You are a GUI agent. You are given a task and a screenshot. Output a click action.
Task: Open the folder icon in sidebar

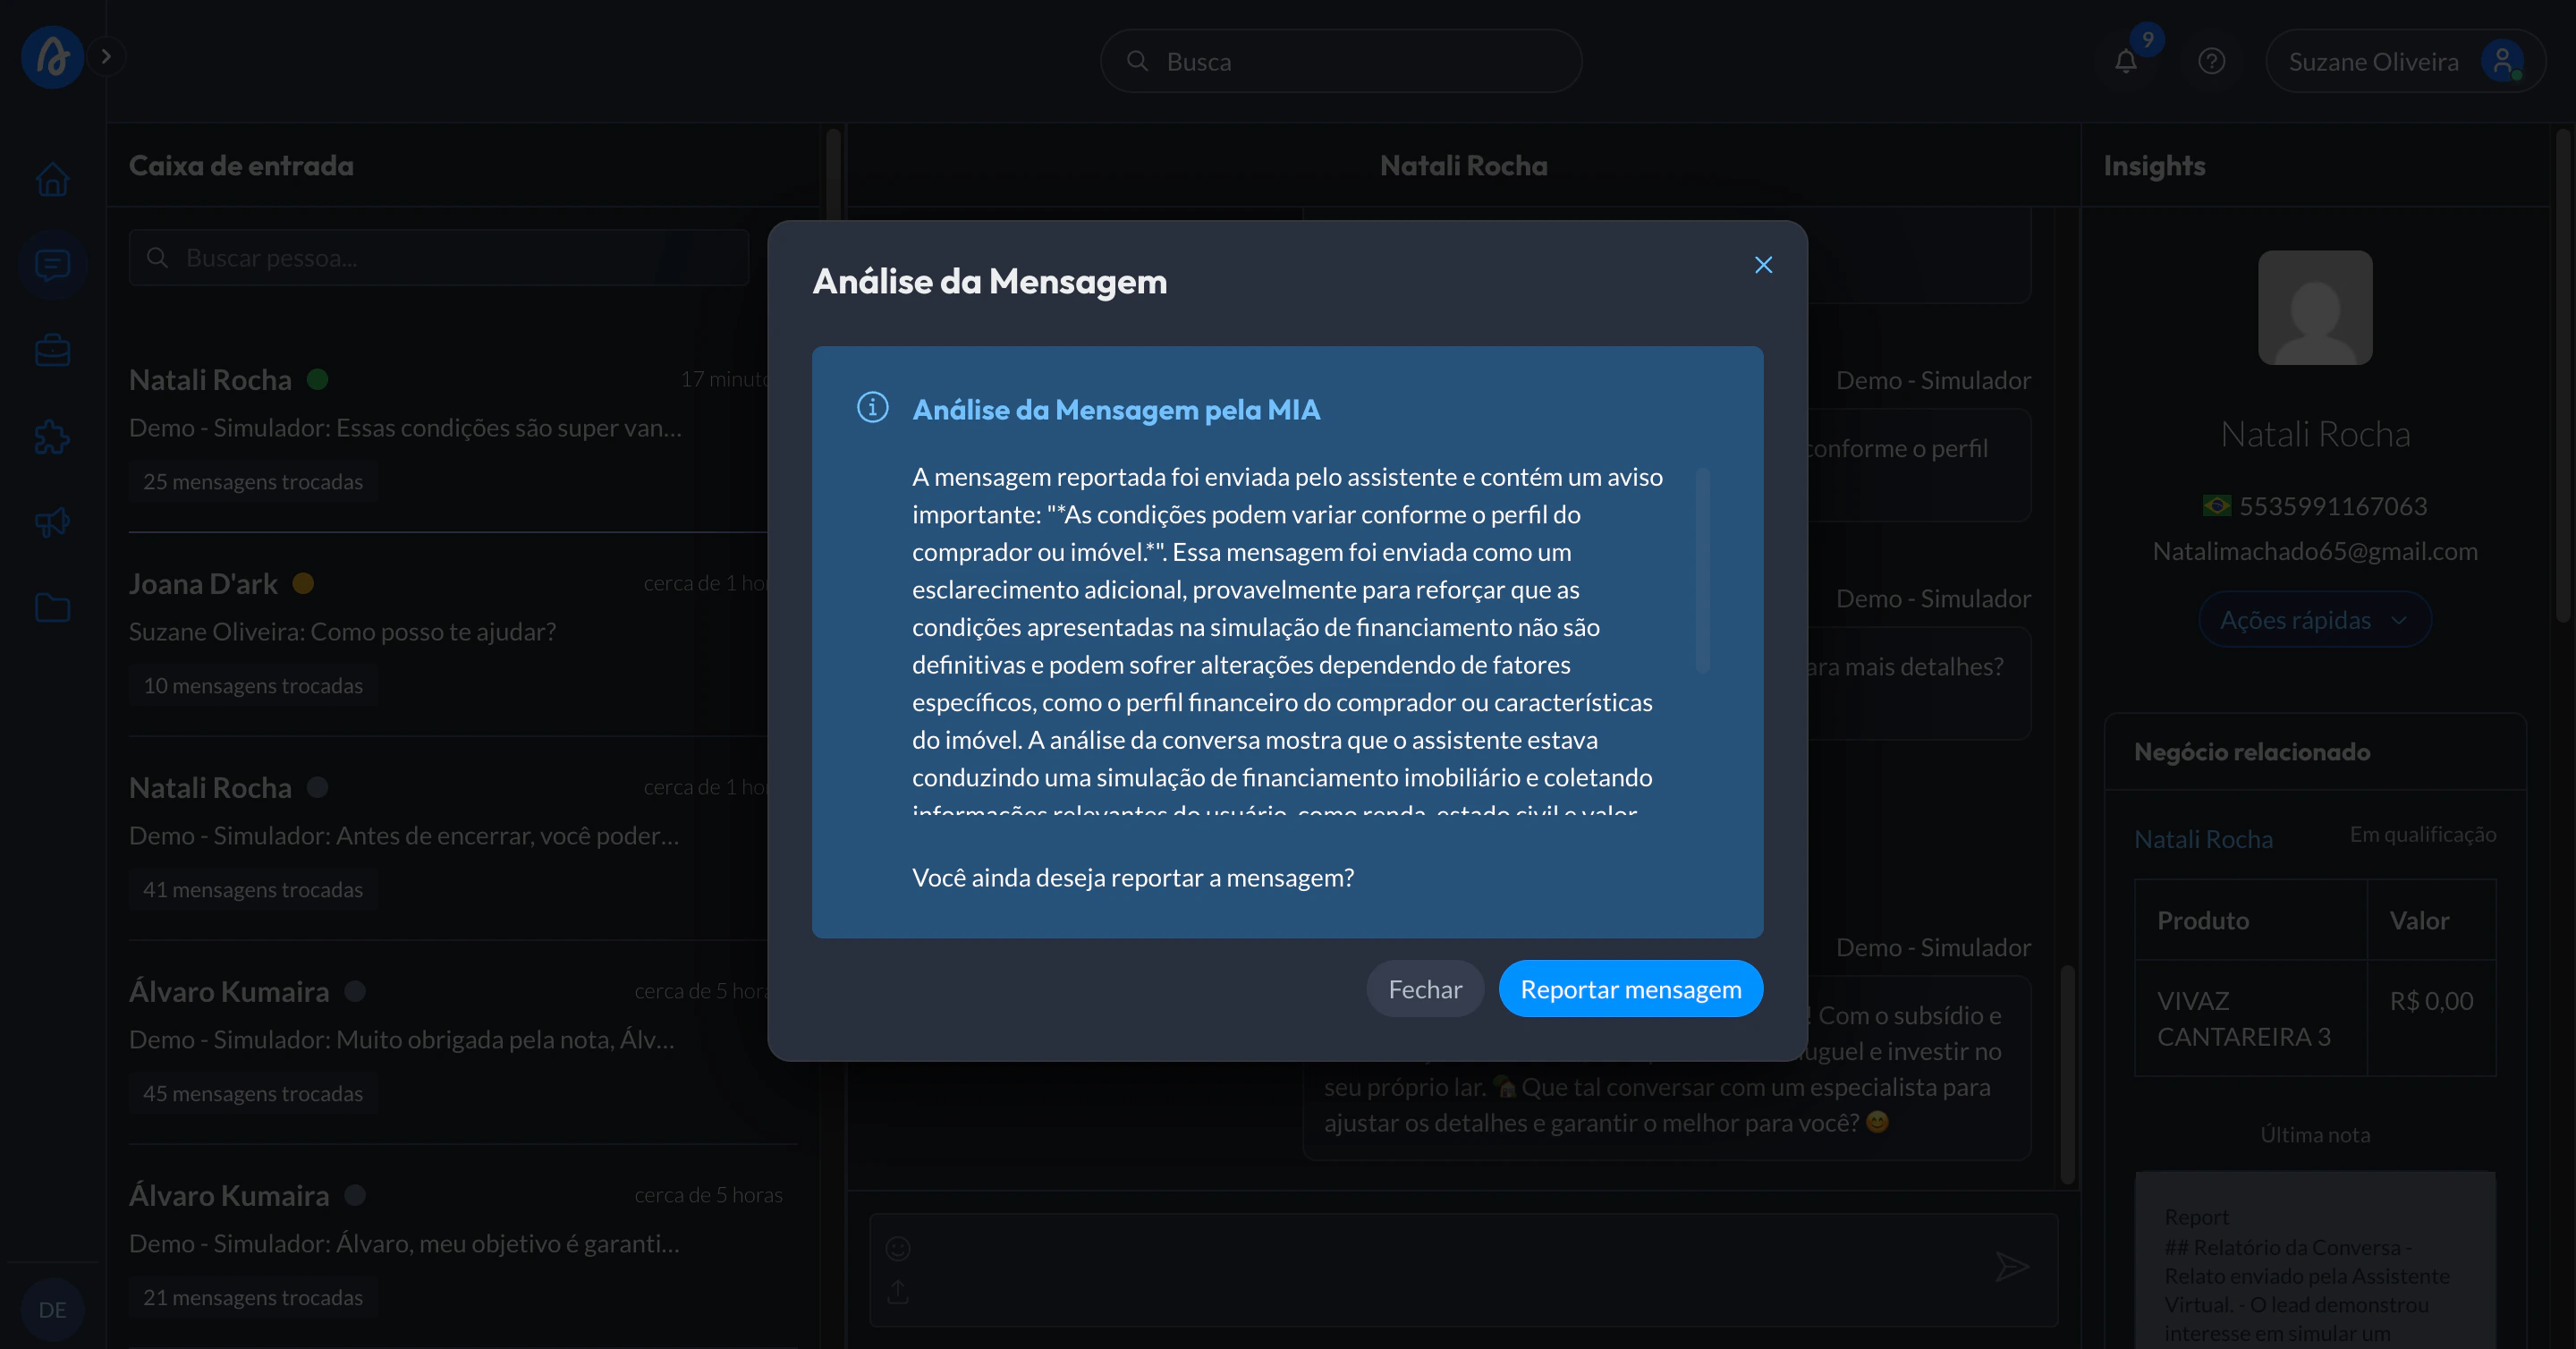tap(52, 608)
